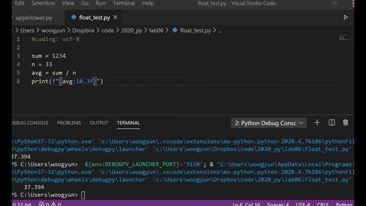Click the Spaces: 4 indentation setting
Screen dimensions: 366x206
[278, 204]
